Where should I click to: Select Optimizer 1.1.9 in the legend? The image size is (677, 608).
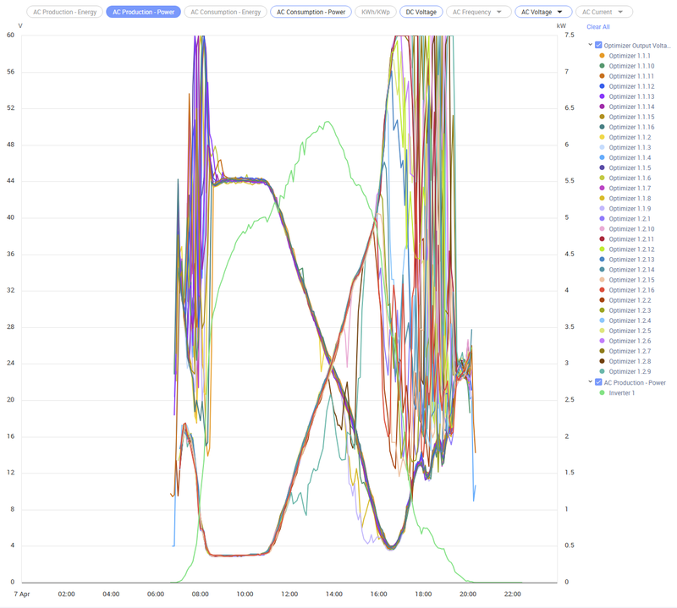click(630, 208)
